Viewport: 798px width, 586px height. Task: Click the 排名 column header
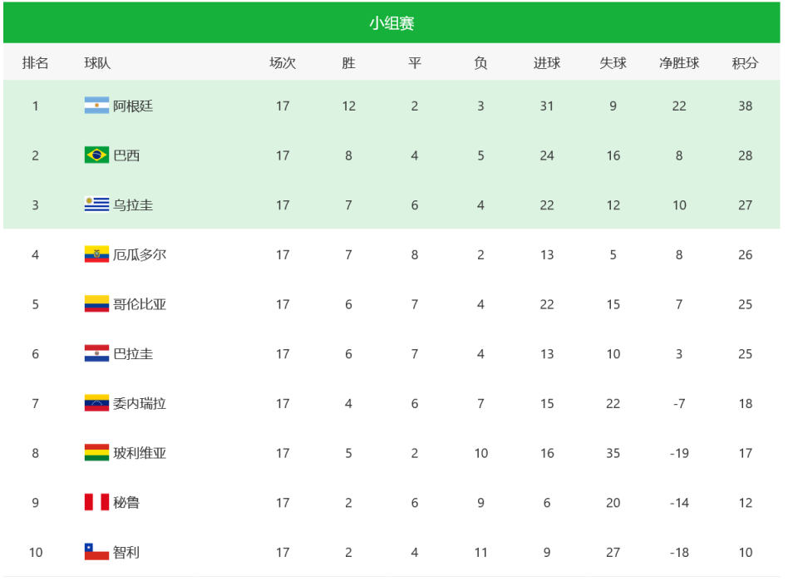click(x=35, y=63)
